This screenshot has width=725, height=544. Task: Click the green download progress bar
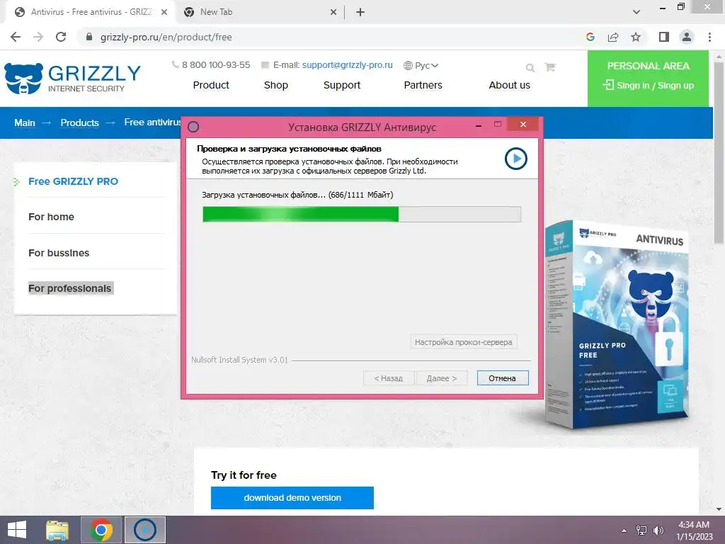click(x=362, y=214)
